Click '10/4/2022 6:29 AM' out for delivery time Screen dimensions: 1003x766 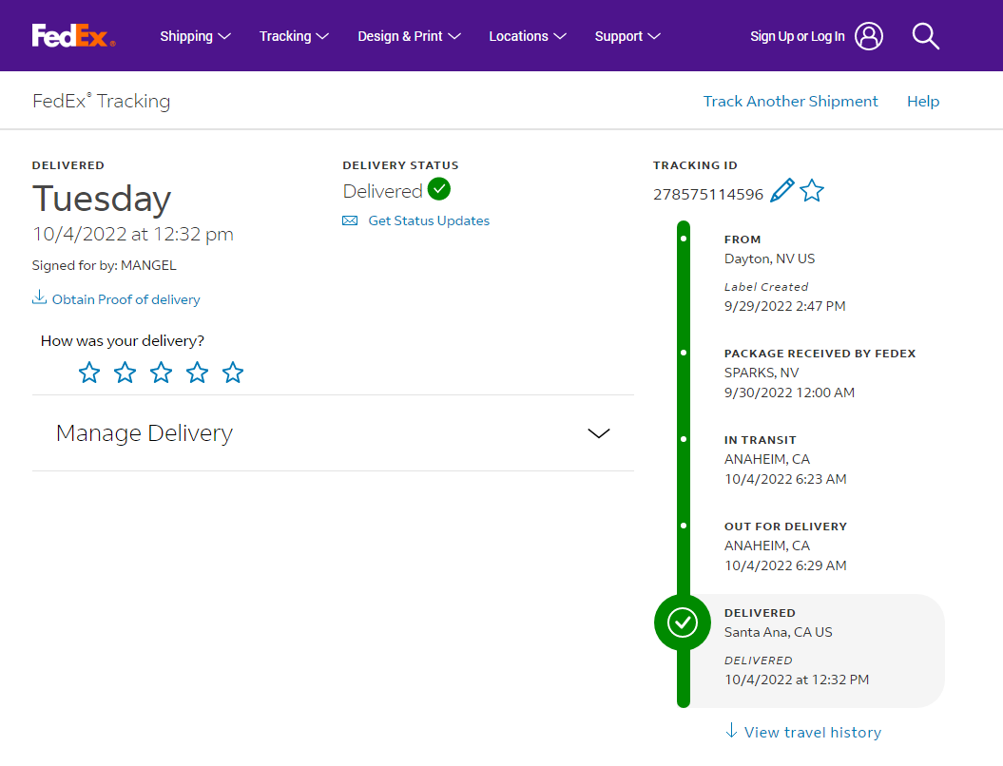pyautogui.click(x=785, y=565)
